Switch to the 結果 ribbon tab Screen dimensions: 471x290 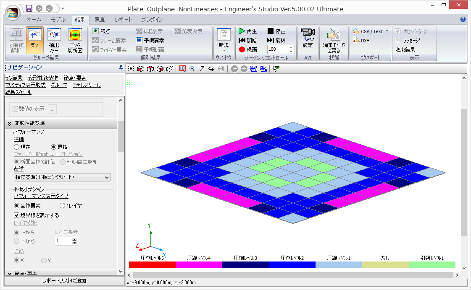80,19
